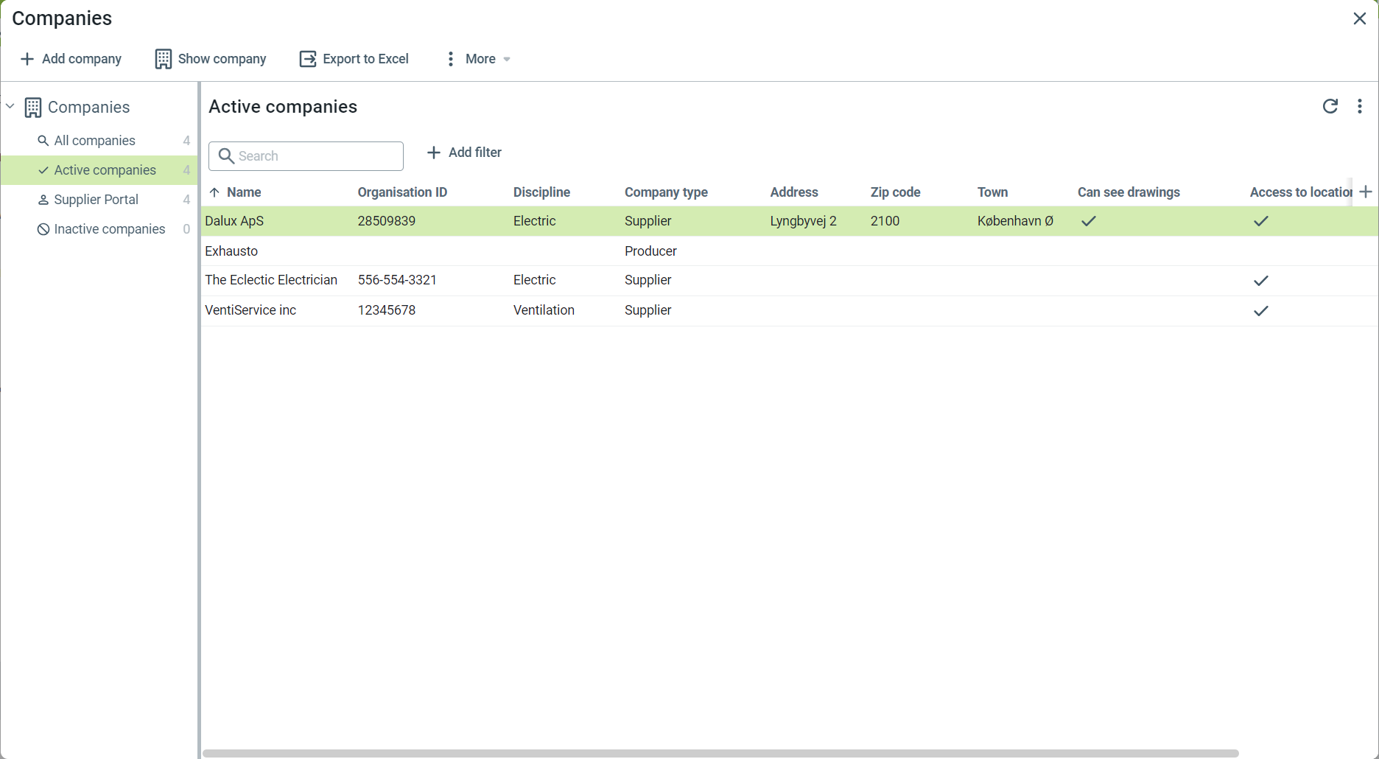Click the Export to Excel icon
The image size is (1379, 759).
click(308, 59)
